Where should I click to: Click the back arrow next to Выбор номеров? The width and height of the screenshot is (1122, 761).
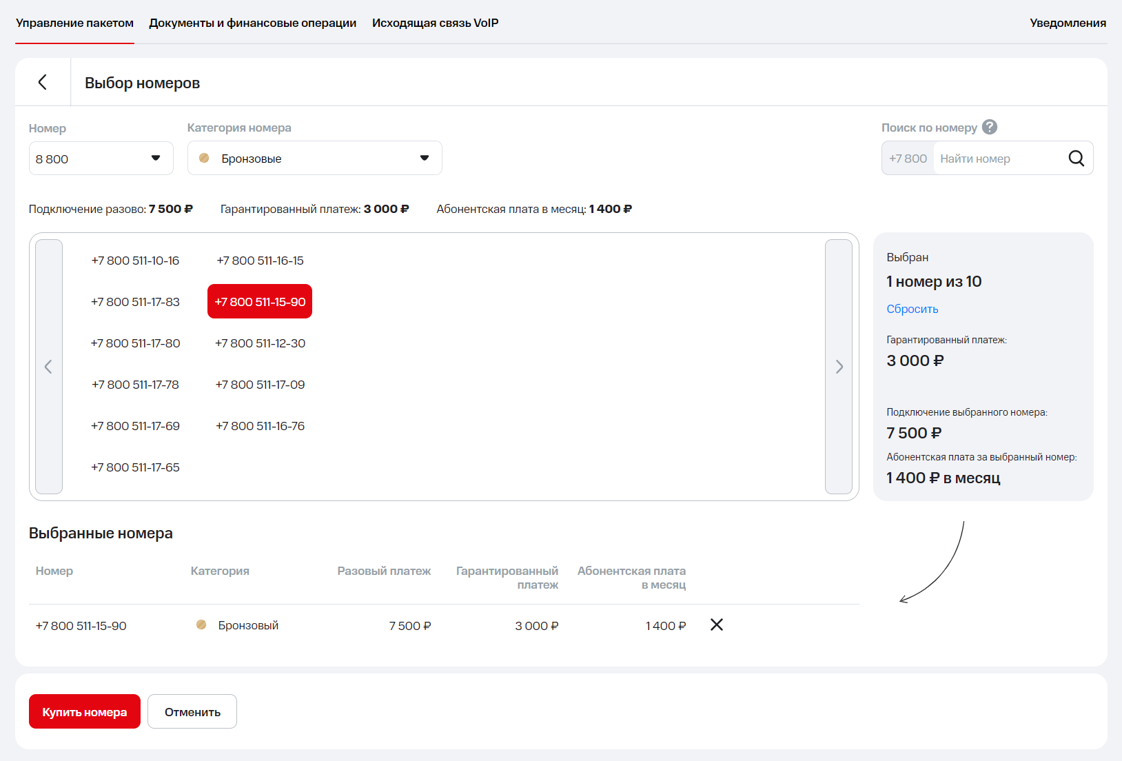pos(43,83)
